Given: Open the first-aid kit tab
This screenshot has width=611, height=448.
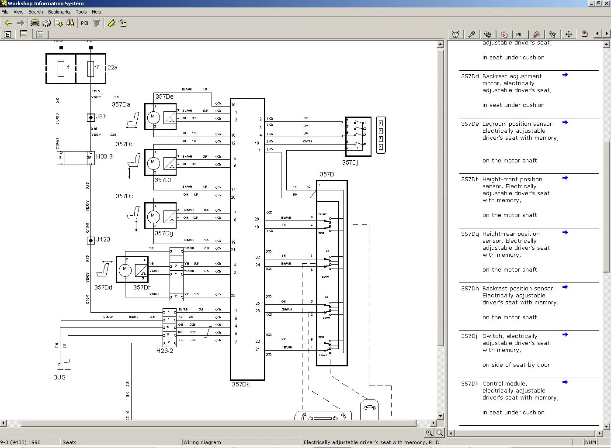Looking at the screenshot, I should point(504,34).
